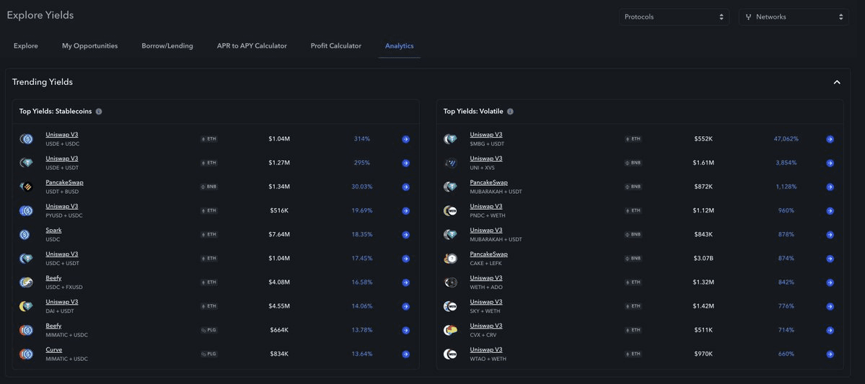Click token pair icon for CVX + CRV
865x384 pixels.
pos(450,330)
